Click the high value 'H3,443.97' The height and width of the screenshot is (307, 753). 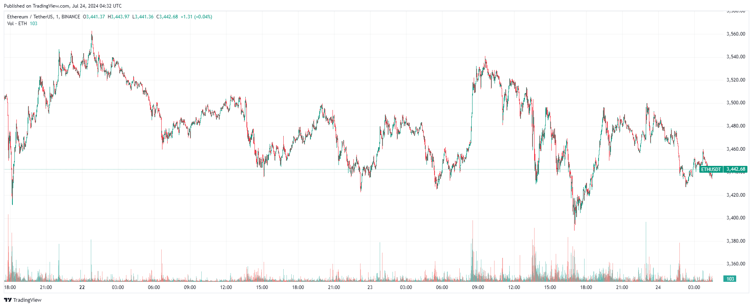[x=119, y=17]
